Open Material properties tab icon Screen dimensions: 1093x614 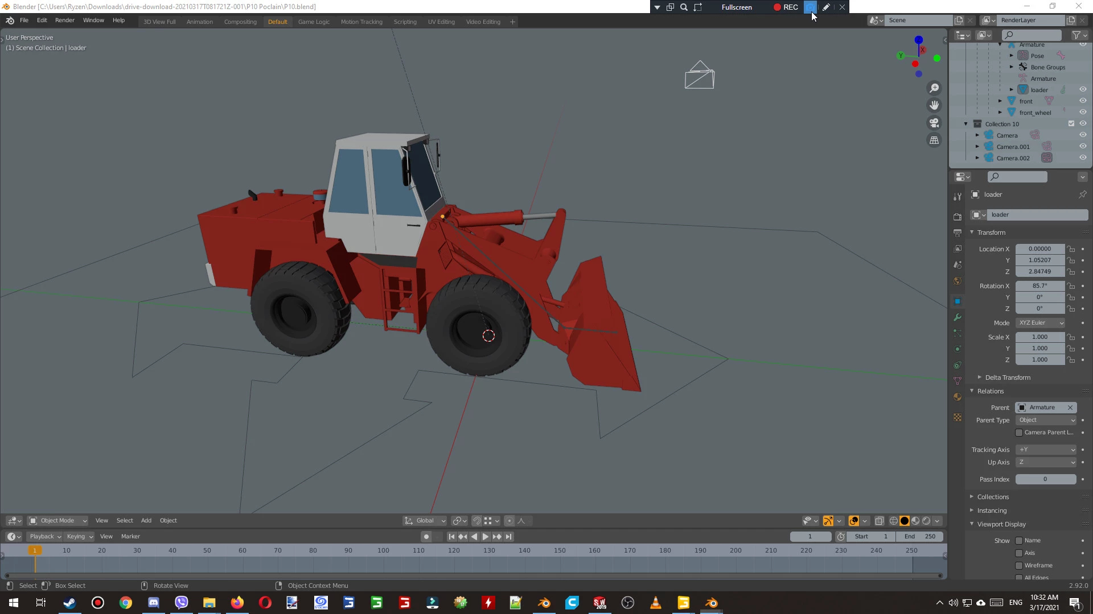pyautogui.click(x=958, y=397)
